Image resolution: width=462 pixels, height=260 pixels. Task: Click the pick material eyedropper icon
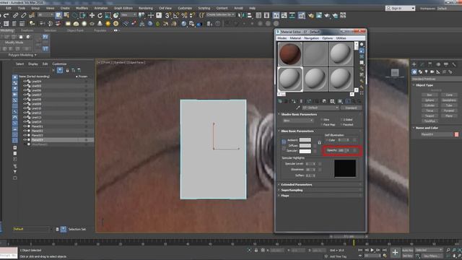pyautogui.click(x=297, y=108)
